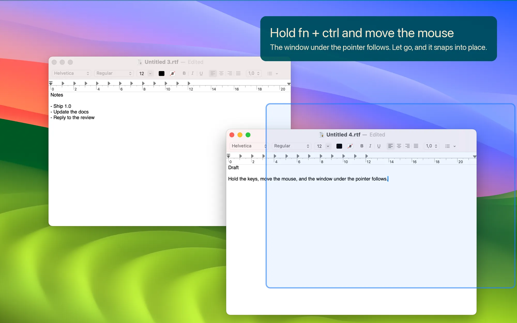Center text in Untitled 3.rtf
Screen dimensions: 517x323
(221, 73)
